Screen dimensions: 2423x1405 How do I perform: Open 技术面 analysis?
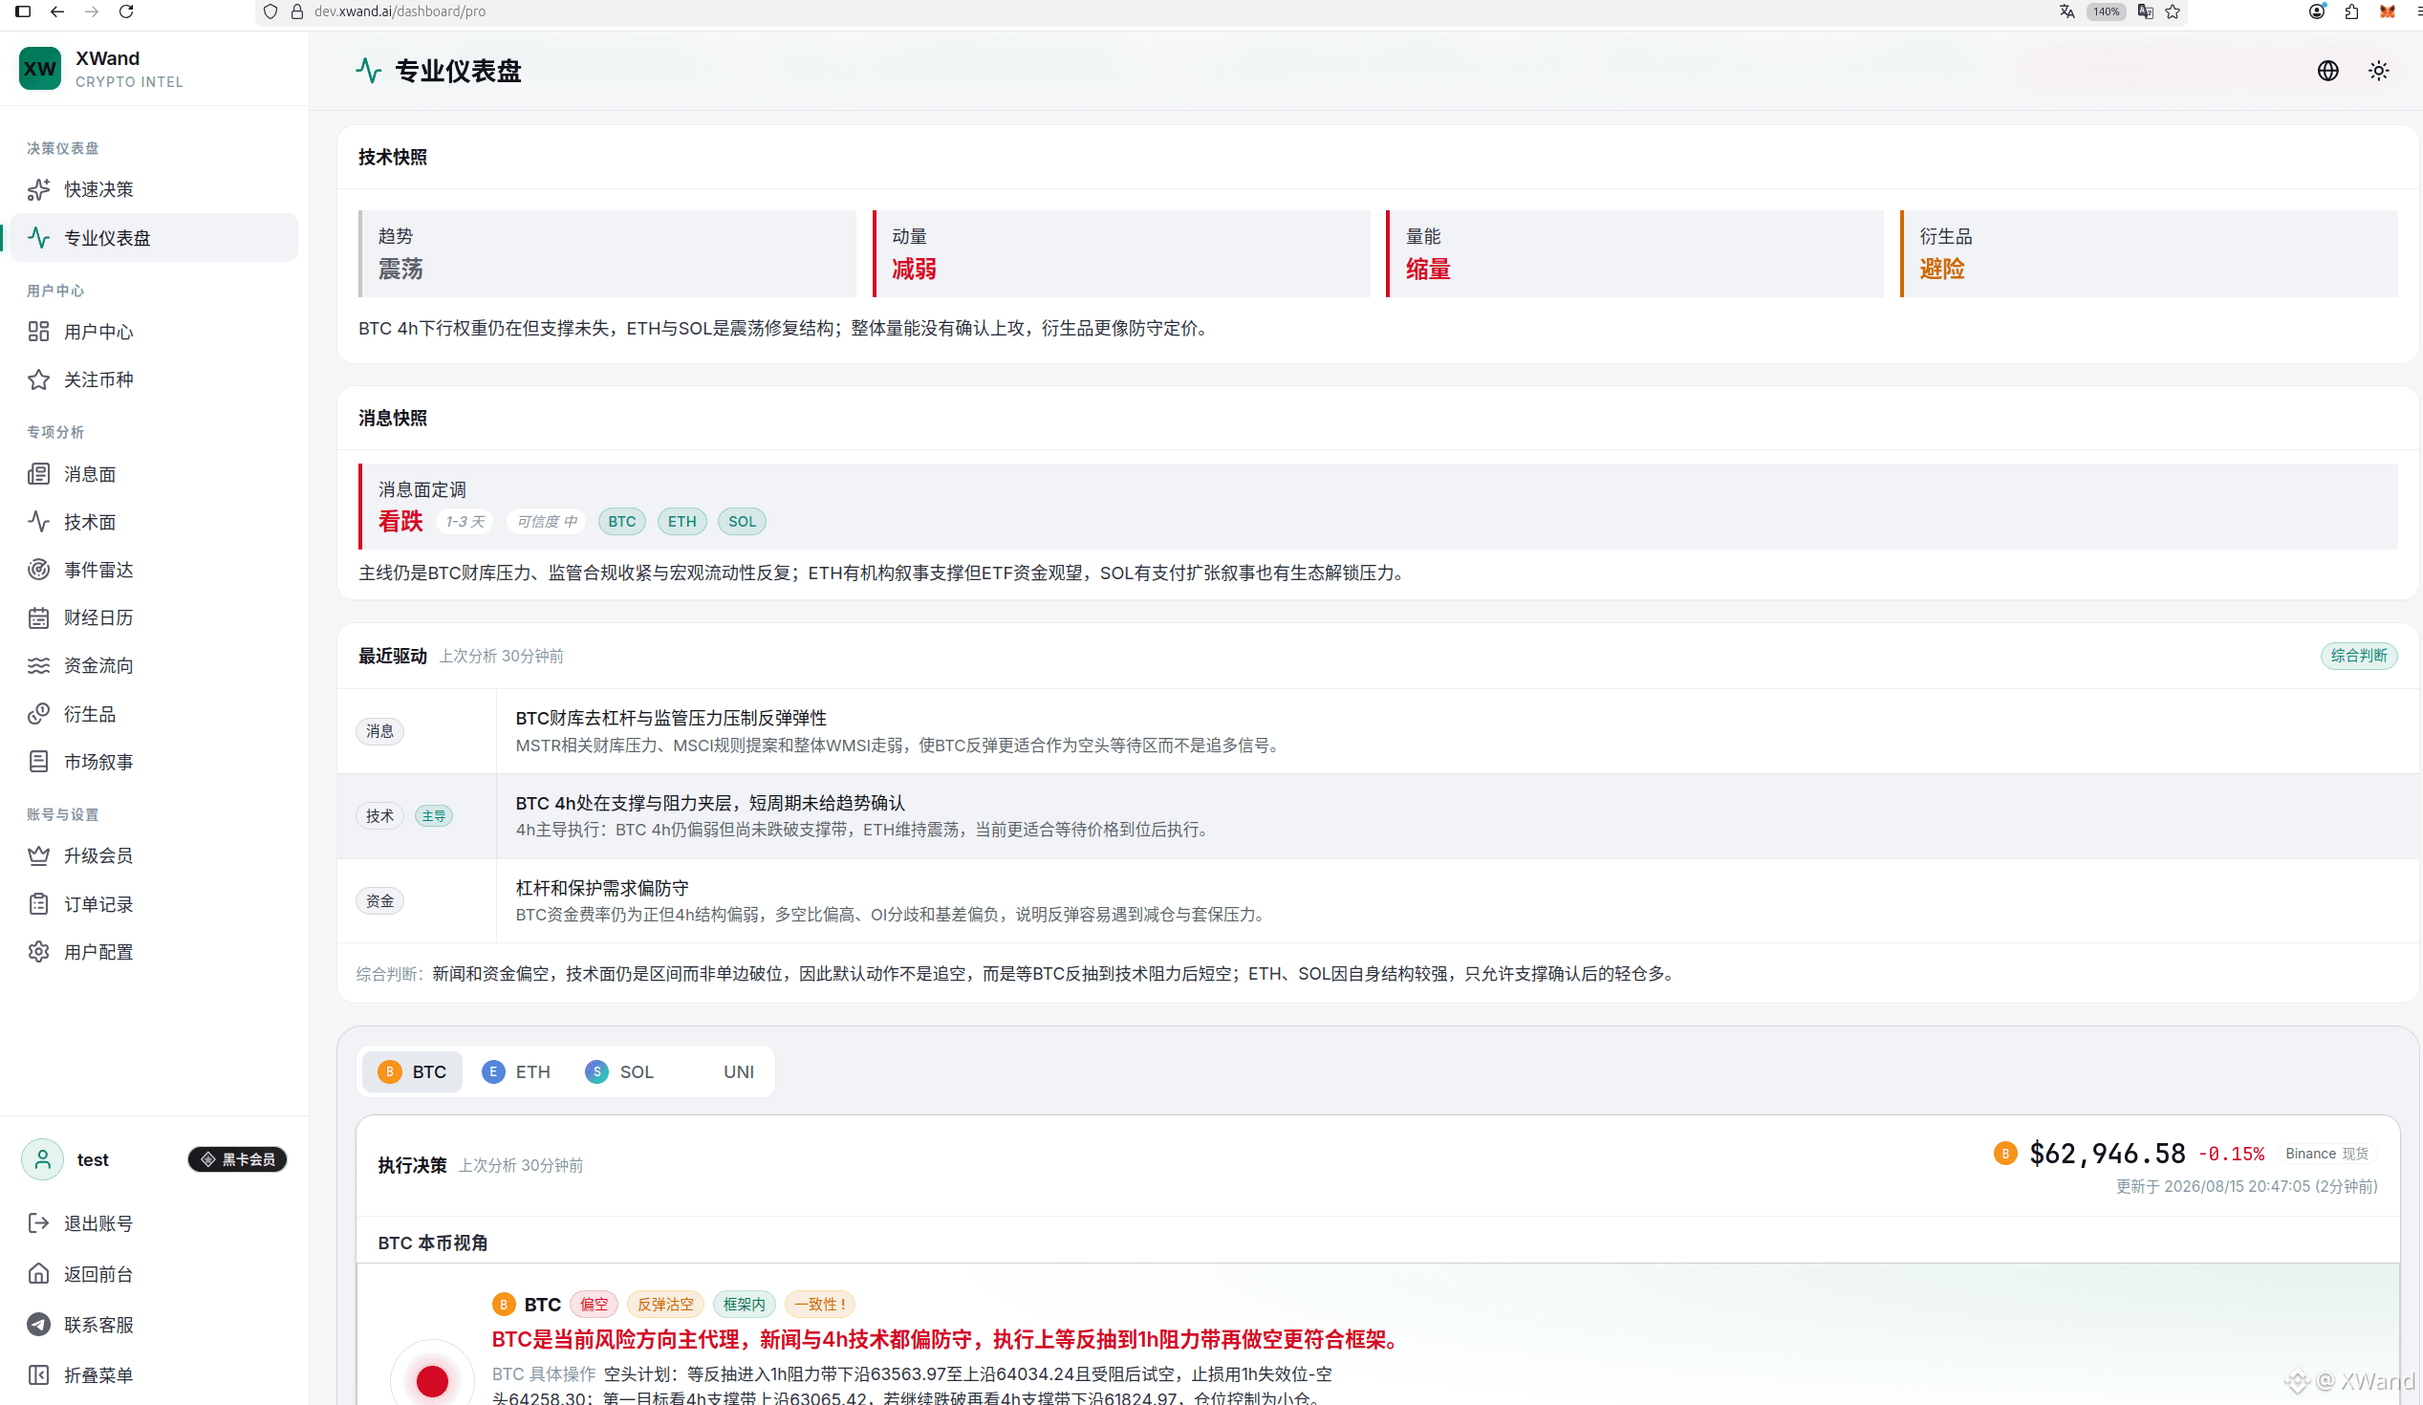pos(154,522)
